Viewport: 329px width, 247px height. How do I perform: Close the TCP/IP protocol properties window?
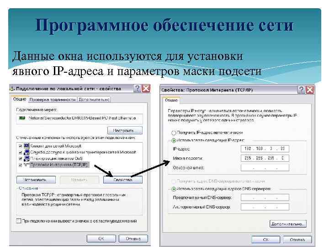click(310, 90)
